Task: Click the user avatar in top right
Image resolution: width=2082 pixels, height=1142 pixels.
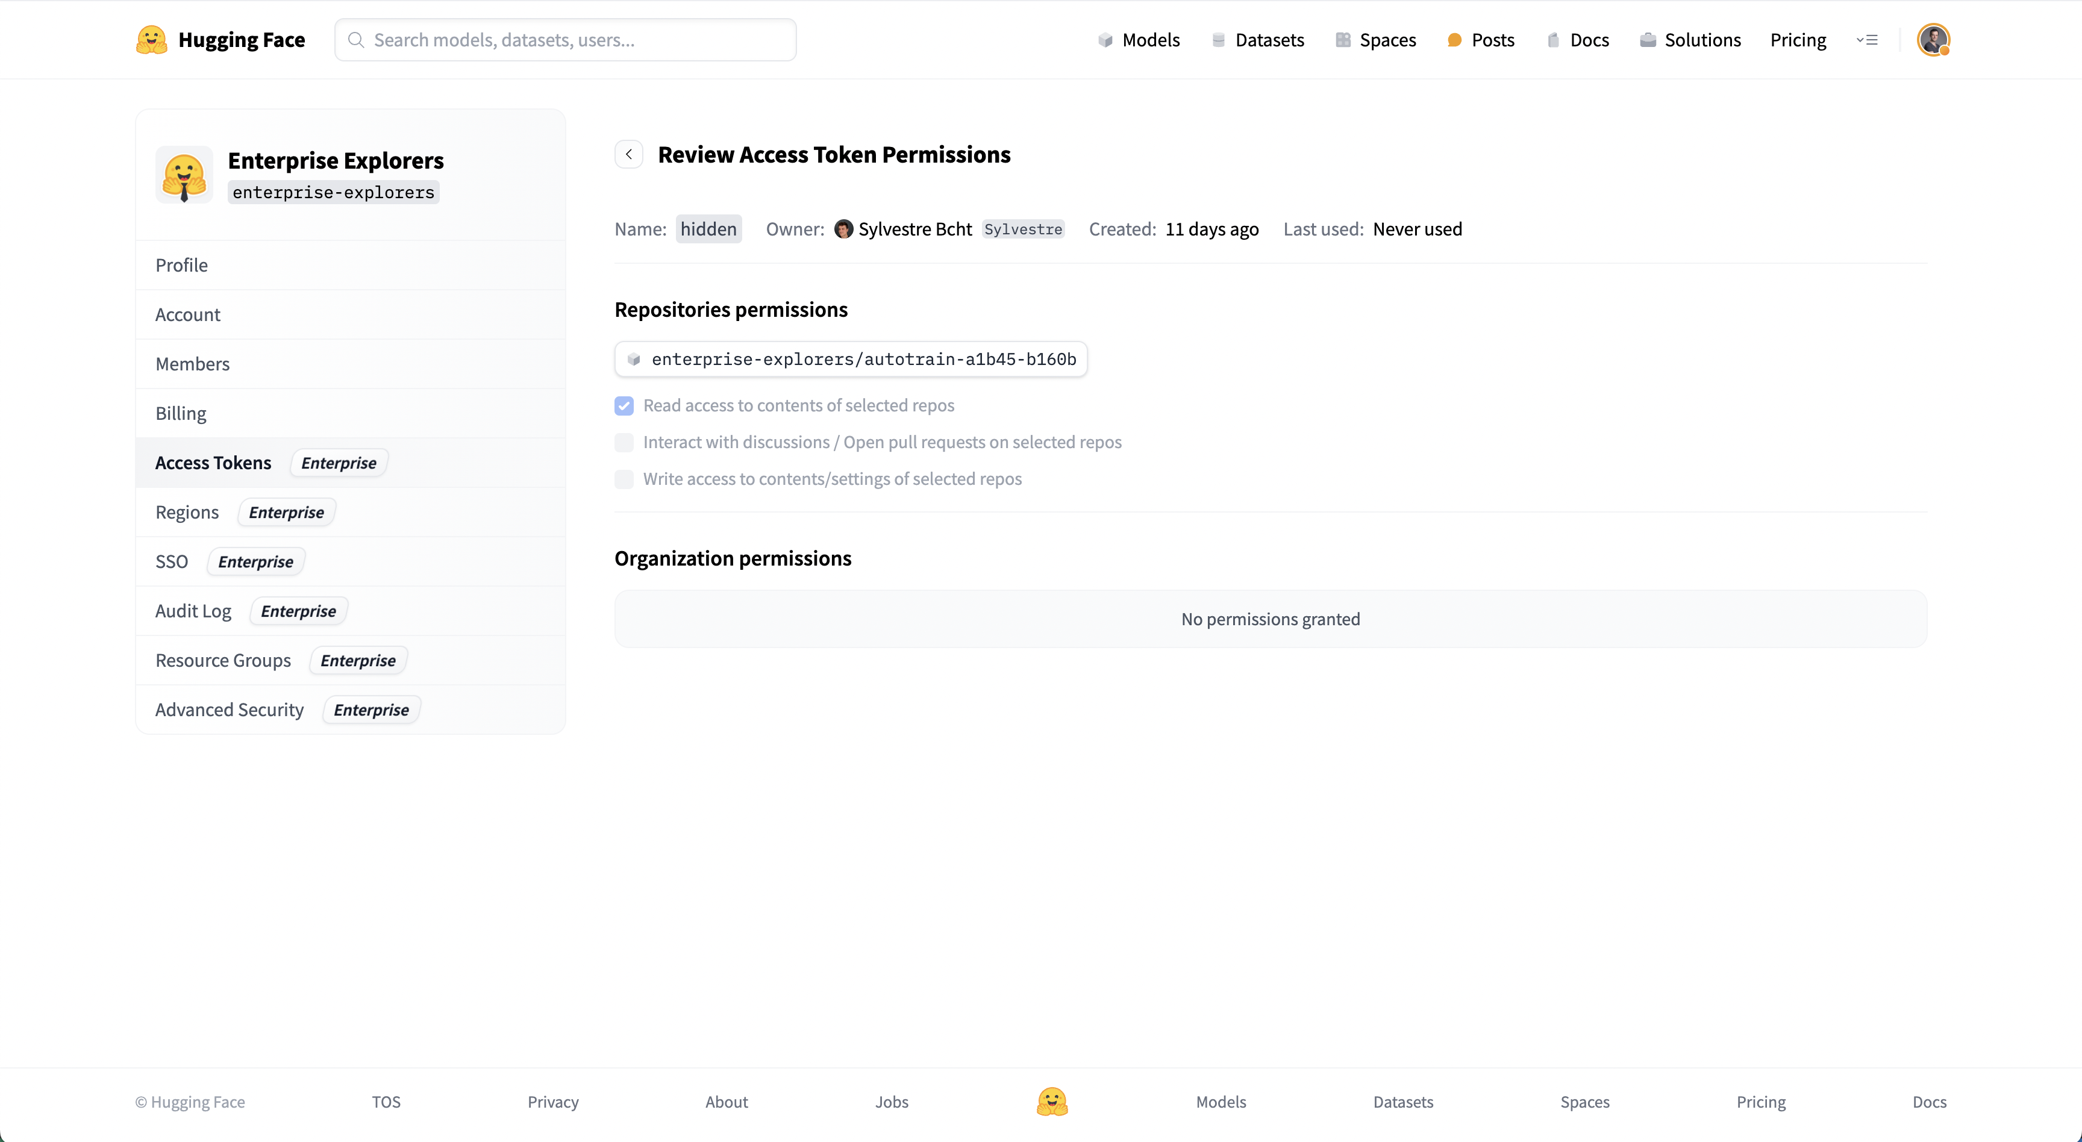Action: click(x=1933, y=40)
